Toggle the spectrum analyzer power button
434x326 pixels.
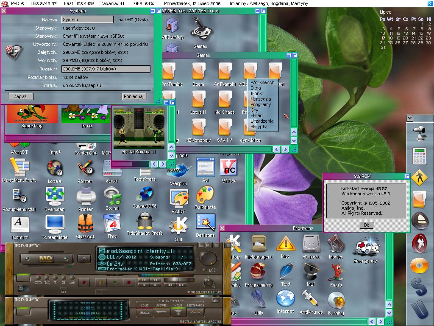coord(23,311)
